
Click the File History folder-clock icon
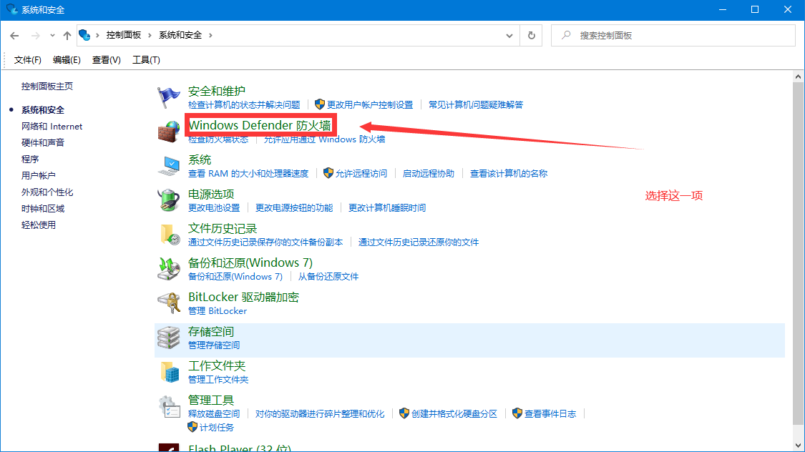click(168, 235)
